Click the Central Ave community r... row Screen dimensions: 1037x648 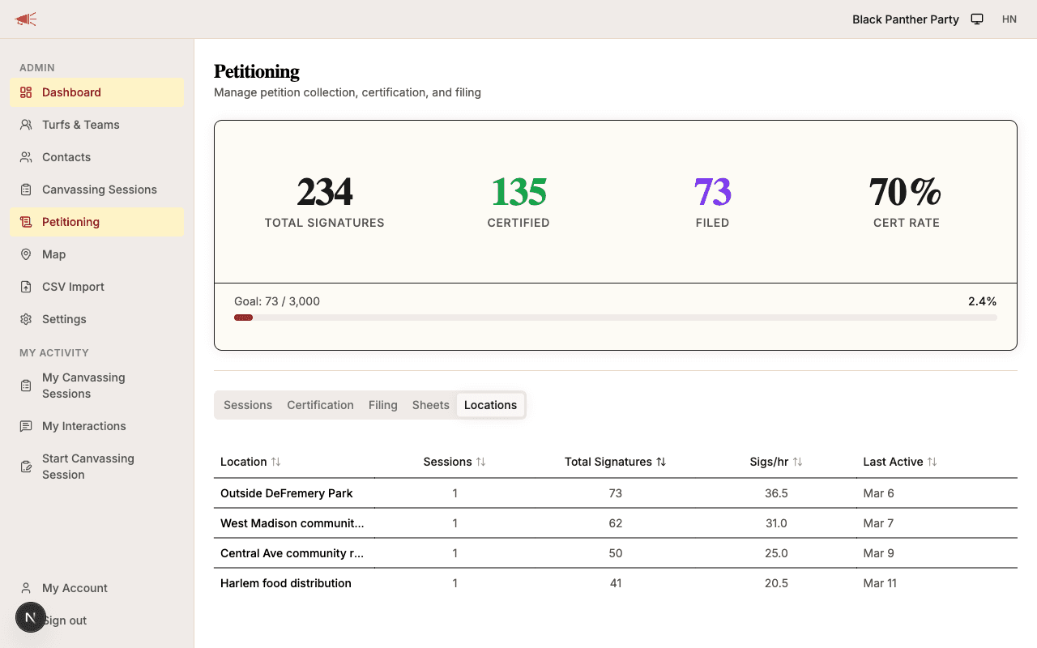click(616, 553)
